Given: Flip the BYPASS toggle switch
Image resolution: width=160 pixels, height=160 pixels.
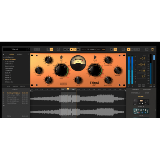Looking at the screenshot, I should (95, 57).
